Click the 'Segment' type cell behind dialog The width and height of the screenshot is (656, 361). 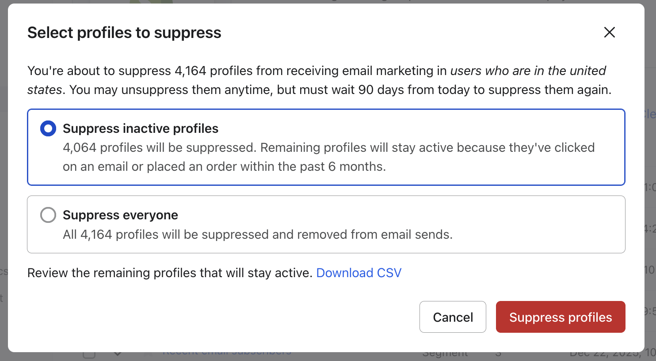(x=445, y=354)
